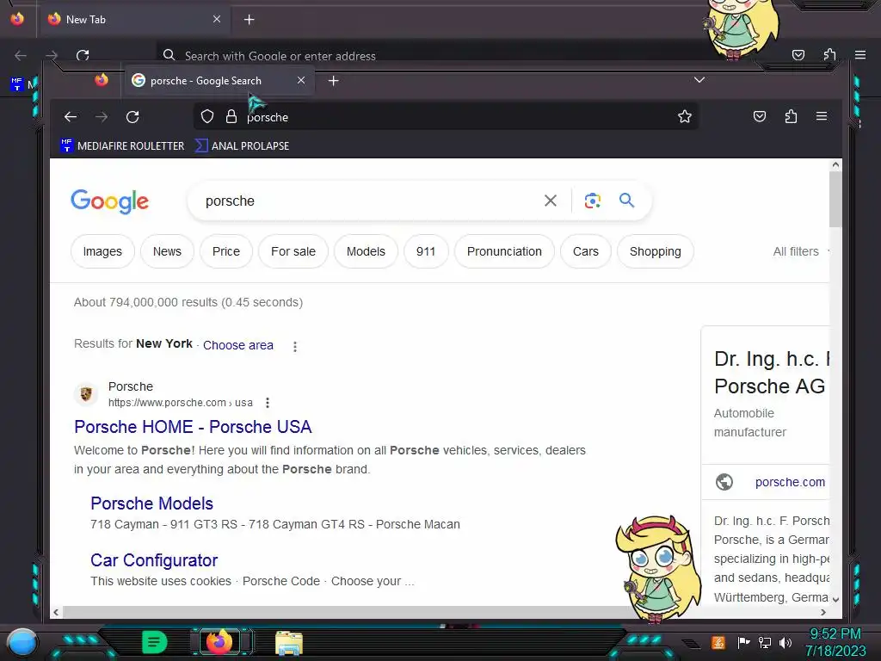The image size is (881, 661).
Task: Filter results by Images
Action: click(102, 251)
